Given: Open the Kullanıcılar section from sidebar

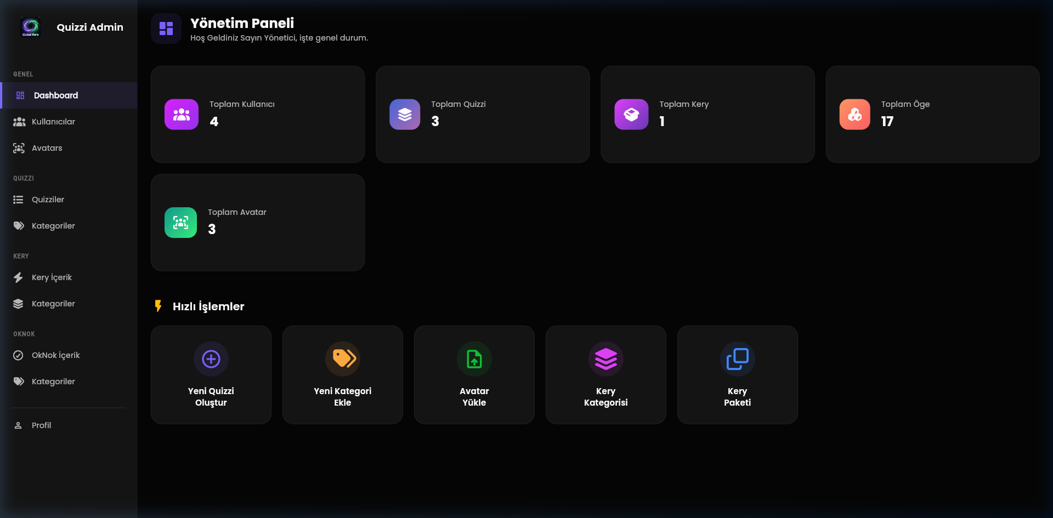Looking at the screenshot, I should pos(53,122).
